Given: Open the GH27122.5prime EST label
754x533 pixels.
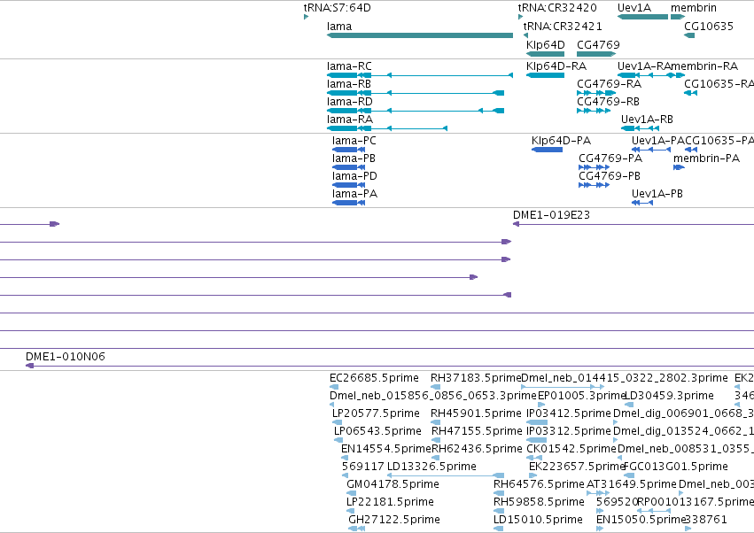Looking at the screenshot, I should 394,521.
